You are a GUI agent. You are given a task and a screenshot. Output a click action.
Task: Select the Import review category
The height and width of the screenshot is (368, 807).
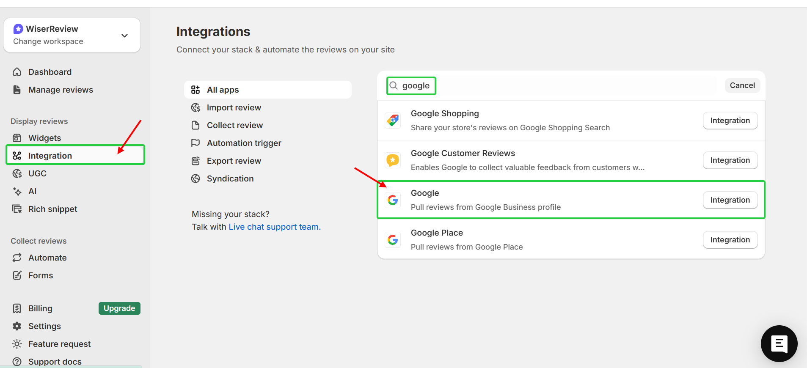pyautogui.click(x=234, y=107)
